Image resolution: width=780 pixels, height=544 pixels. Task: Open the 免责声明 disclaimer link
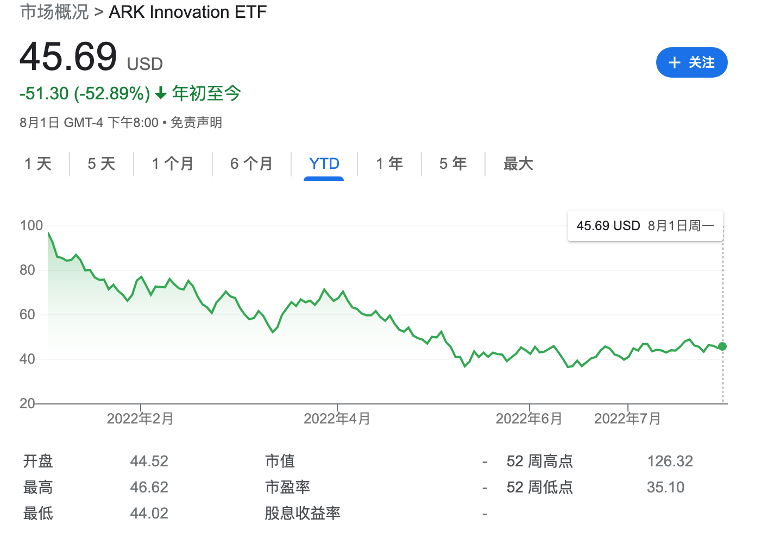coord(196,123)
